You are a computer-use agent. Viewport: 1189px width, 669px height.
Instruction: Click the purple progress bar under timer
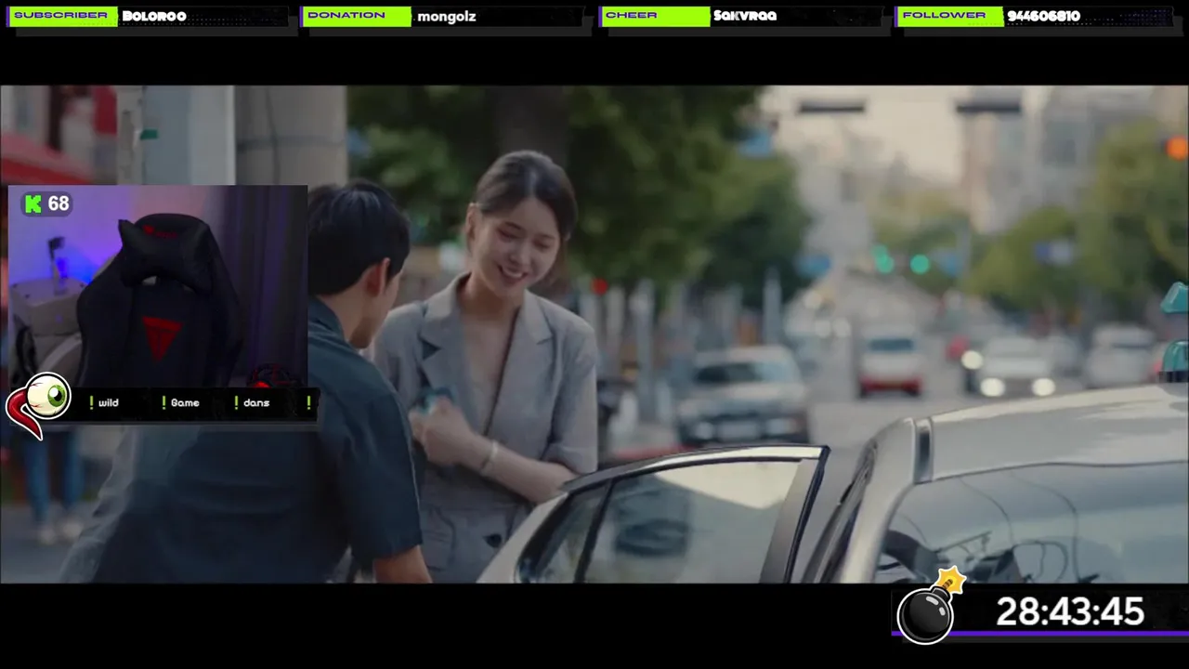1039,634
